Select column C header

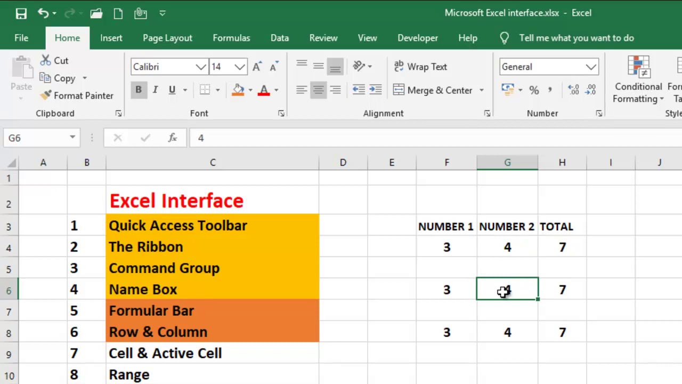213,163
